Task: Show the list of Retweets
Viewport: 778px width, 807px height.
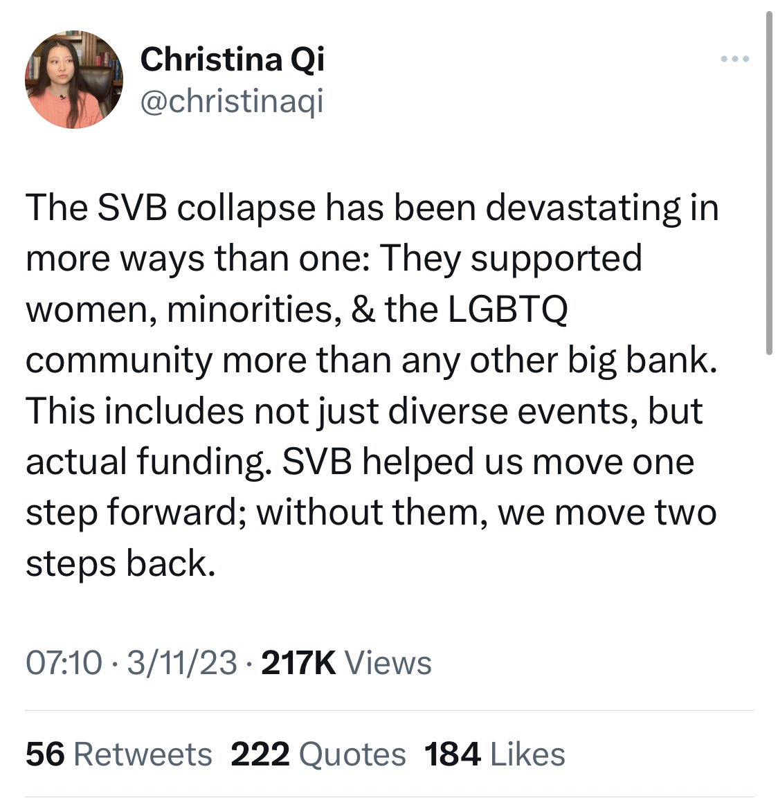Action: (143, 754)
